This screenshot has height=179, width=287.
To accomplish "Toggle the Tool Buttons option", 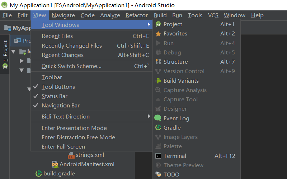I will click(92, 87).
